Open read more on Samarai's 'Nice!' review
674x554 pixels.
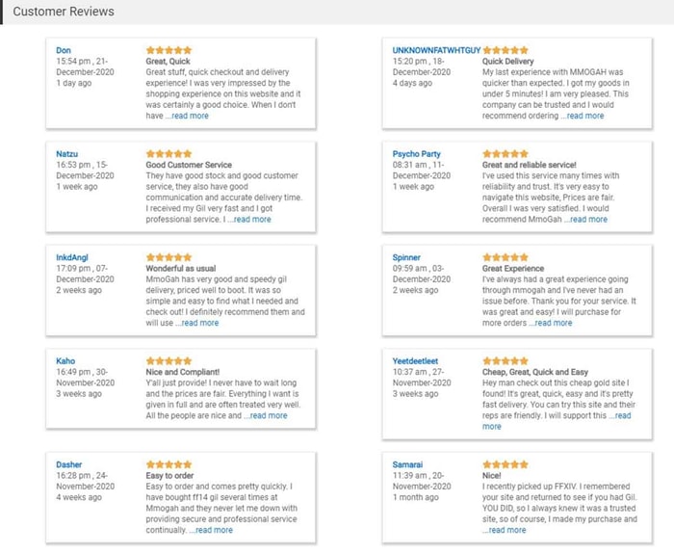(x=505, y=530)
